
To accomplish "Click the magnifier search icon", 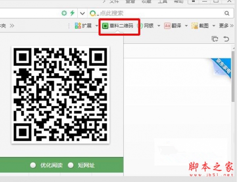I will (227, 13).
